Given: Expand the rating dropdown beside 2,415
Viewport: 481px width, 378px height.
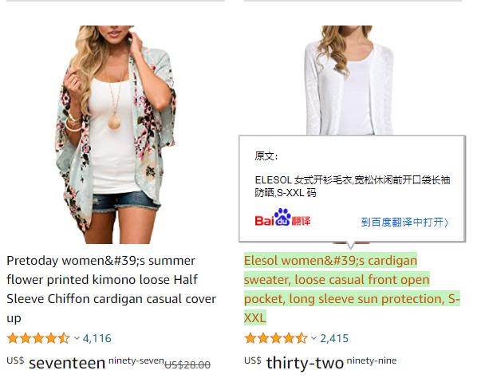Looking at the screenshot, I should click(313, 338).
